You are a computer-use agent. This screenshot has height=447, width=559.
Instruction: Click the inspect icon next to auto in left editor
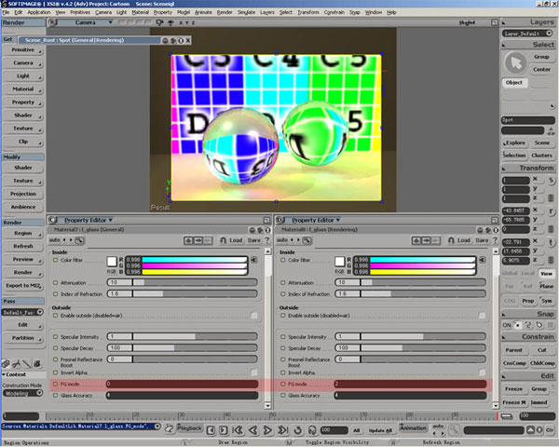click(79, 240)
